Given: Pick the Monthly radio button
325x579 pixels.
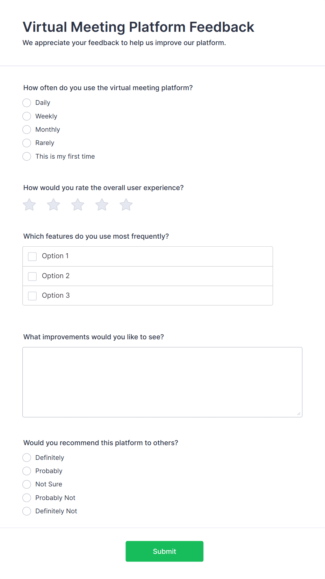Looking at the screenshot, I should (27, 130).
